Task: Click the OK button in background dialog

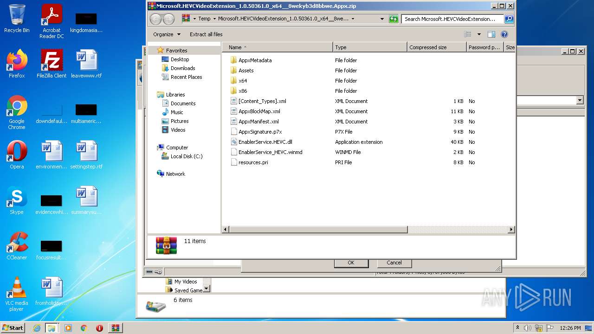Action: point(351,263)
